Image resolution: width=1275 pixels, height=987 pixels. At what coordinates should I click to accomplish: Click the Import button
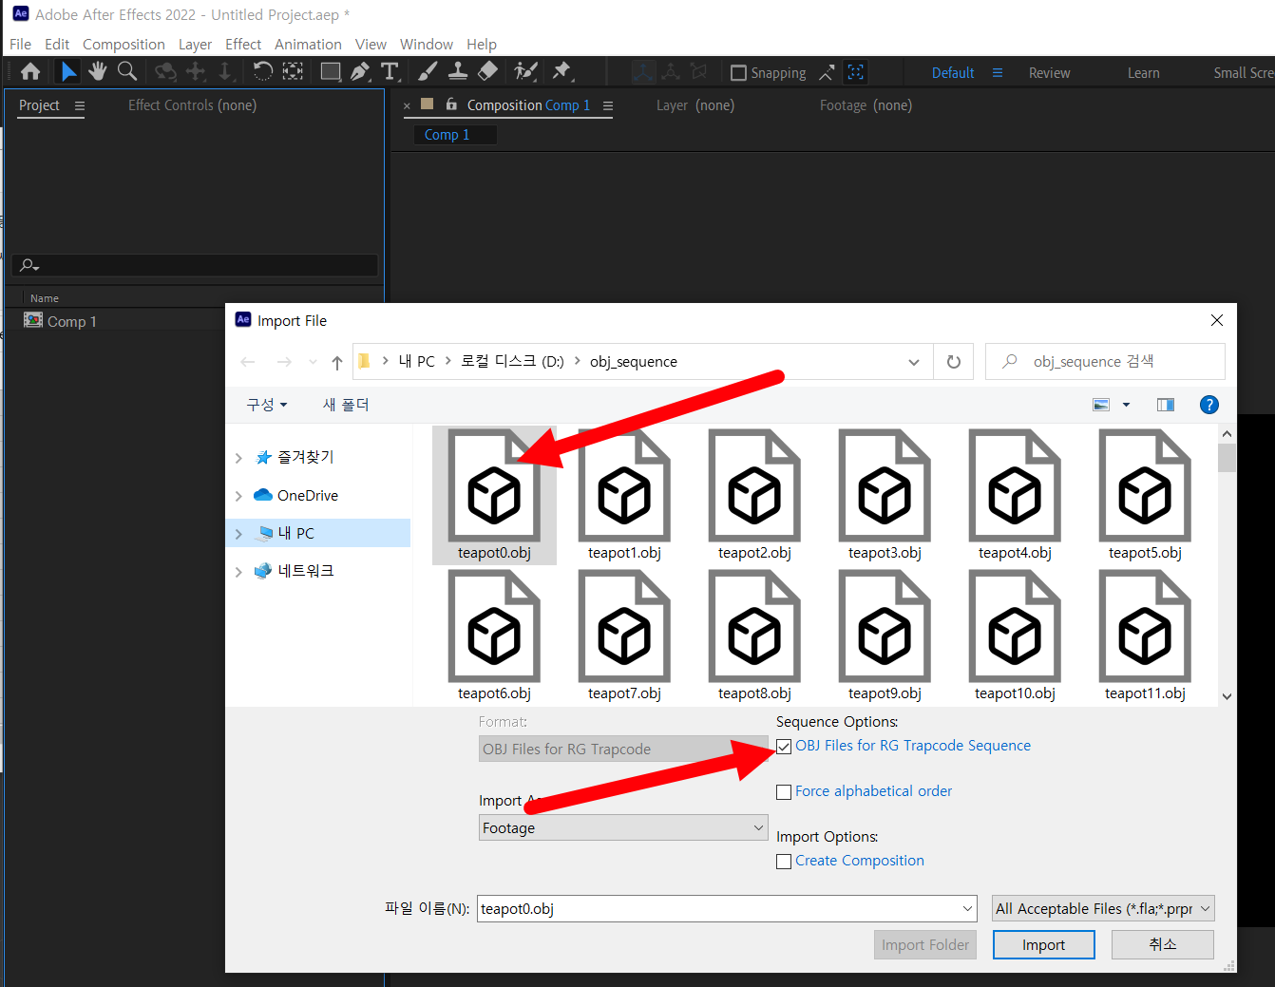click(1044, 945)
